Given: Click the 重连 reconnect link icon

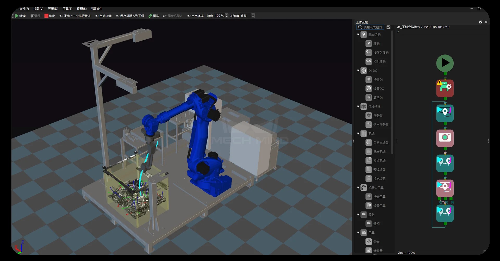Looking at the screenshot, I should pyautogui.click(x=151, y=16).
